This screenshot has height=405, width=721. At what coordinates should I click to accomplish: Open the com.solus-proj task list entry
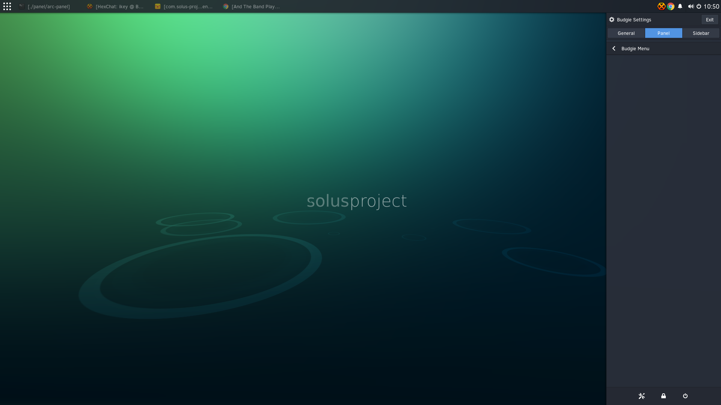[x=184, y=6]
